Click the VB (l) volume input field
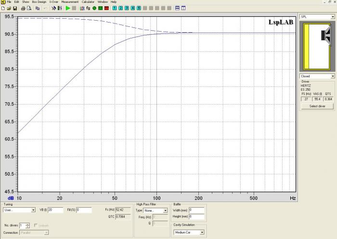This screenshot has width=337, height=239. pyautogui.click(x=55, y=210)
